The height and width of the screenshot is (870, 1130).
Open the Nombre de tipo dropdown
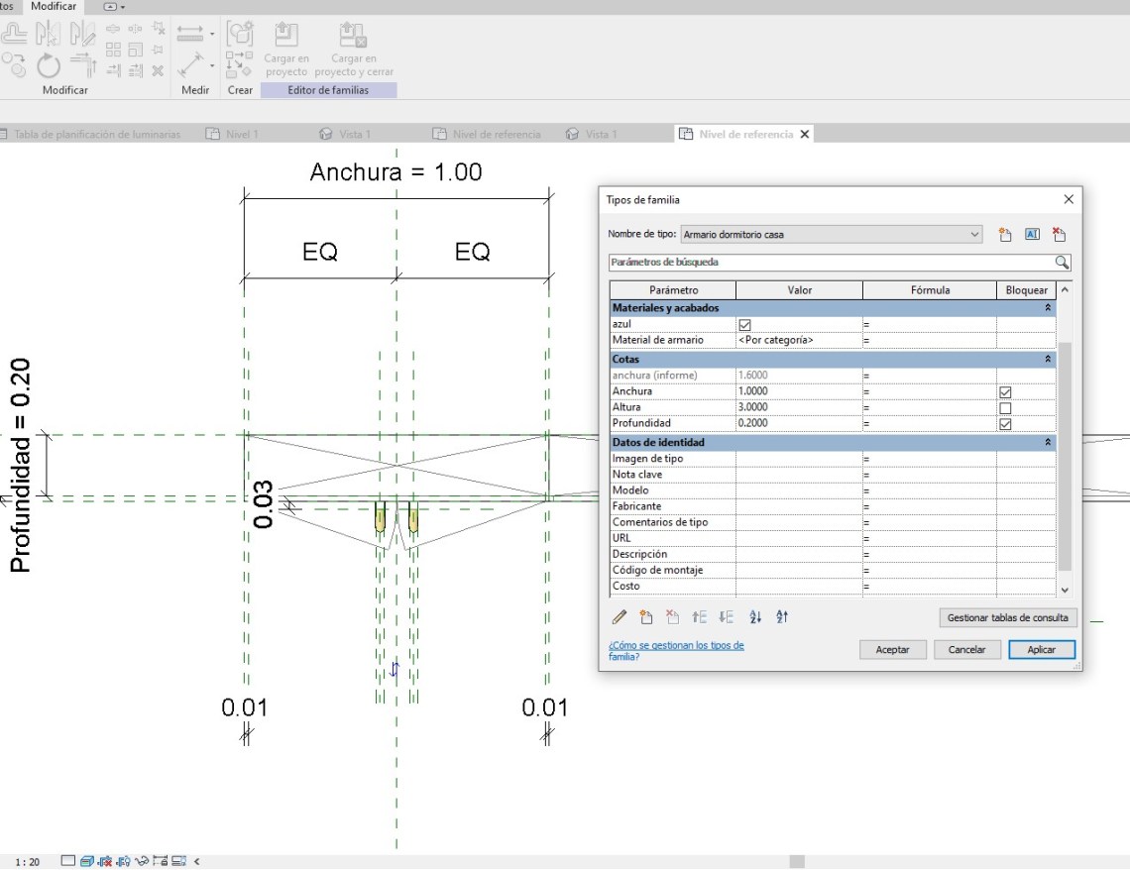[x=974, y=235]
